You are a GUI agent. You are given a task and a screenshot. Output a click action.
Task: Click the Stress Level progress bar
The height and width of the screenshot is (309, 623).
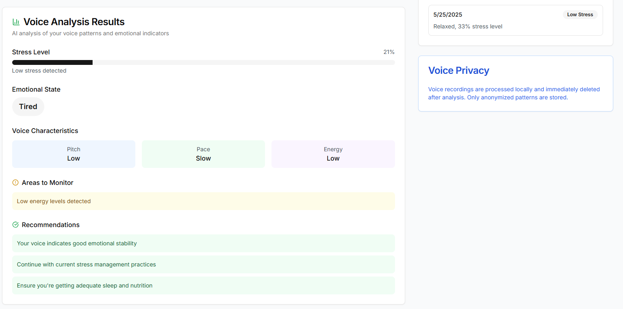[x=203, y=62]
